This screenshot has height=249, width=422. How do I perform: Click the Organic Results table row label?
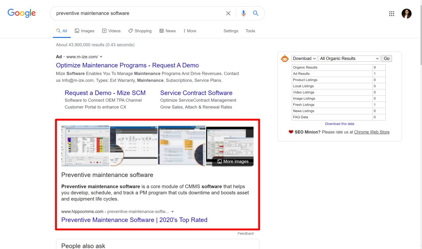[305, 68]
